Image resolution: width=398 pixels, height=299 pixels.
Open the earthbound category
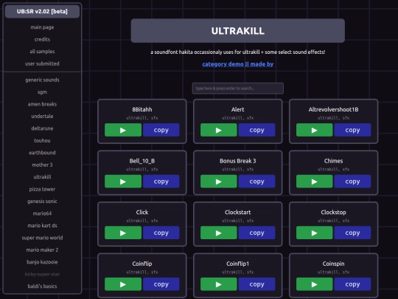[42, 153]
